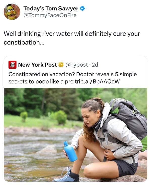151x185 pixels.
Task: Open the New York Post logo avatar
Action: pos(12,65)
